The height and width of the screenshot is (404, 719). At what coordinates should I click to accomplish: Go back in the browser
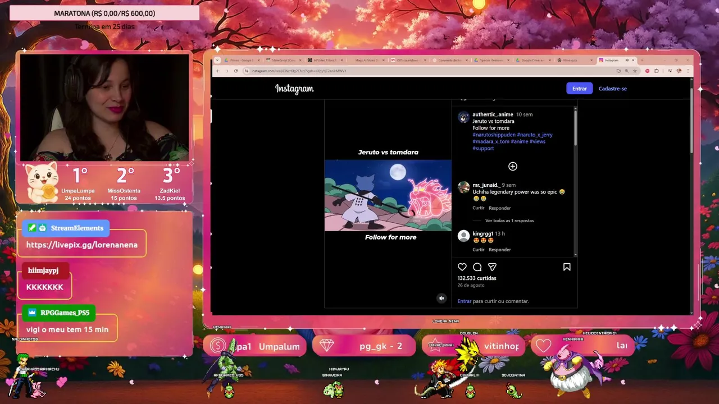pyautogui.click(x=218, y=71)
